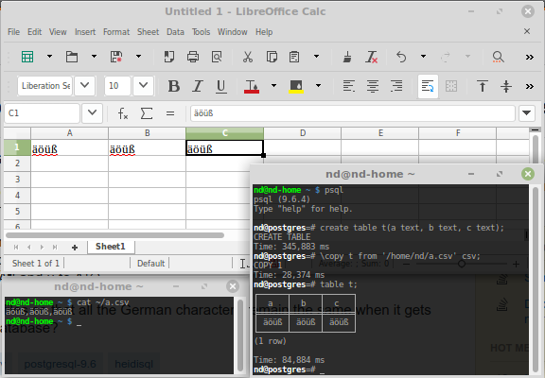Open font color palette dropdown

(273, 86)
